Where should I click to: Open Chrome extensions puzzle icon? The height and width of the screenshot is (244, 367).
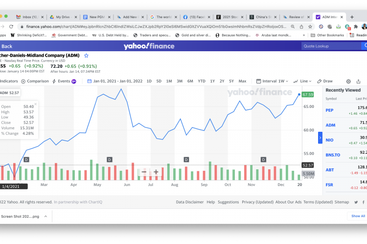356,27
